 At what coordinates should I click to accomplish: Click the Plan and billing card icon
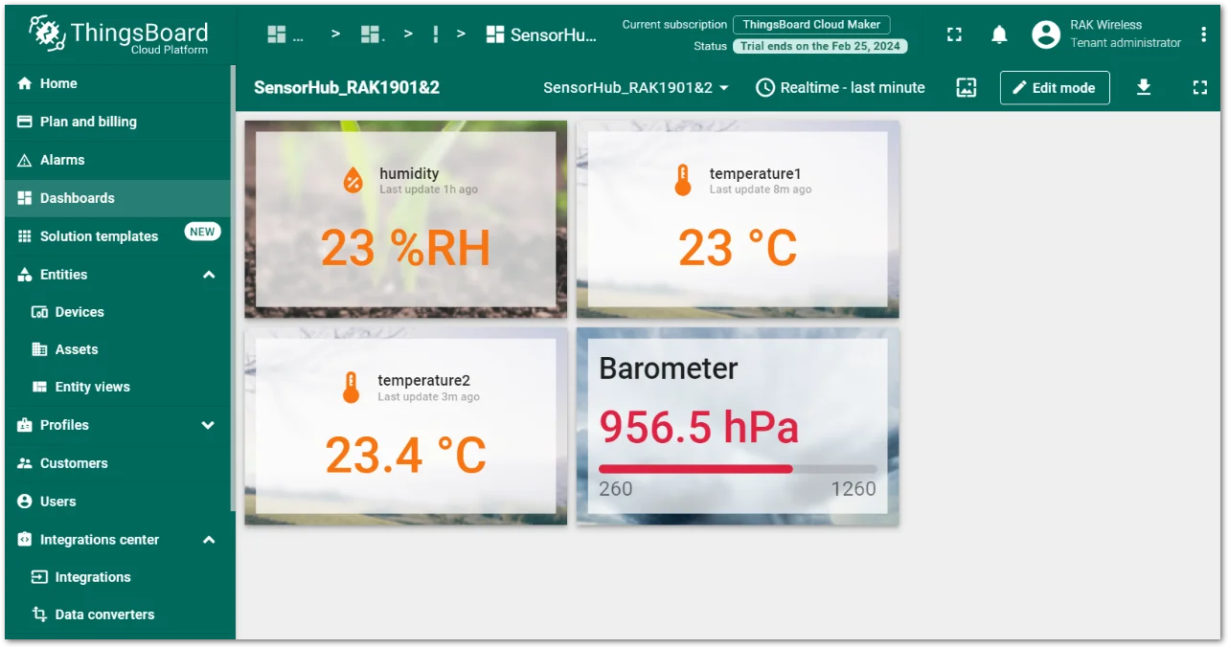pos(25,122)
